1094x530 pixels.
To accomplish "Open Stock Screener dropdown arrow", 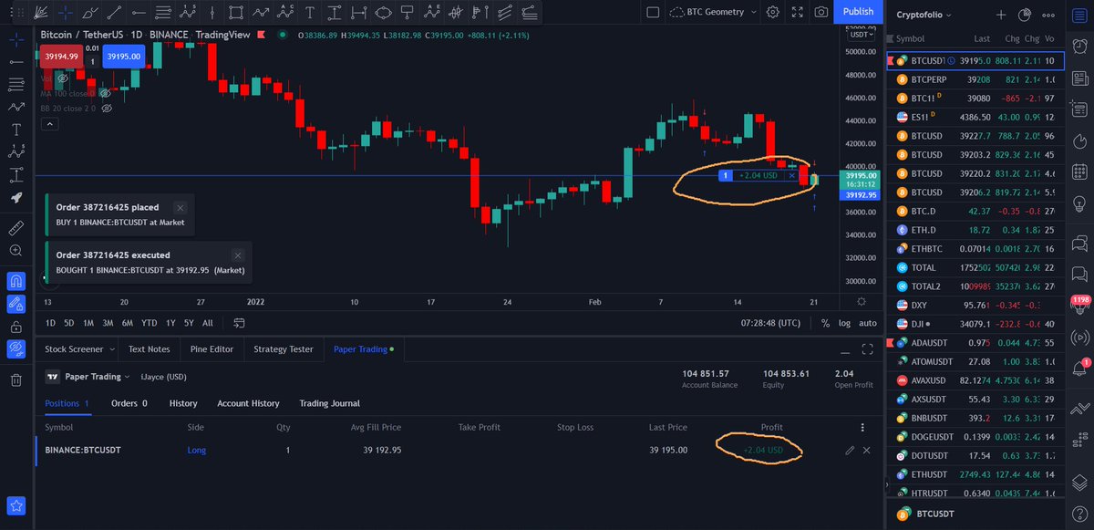I will tap(111, 348).
